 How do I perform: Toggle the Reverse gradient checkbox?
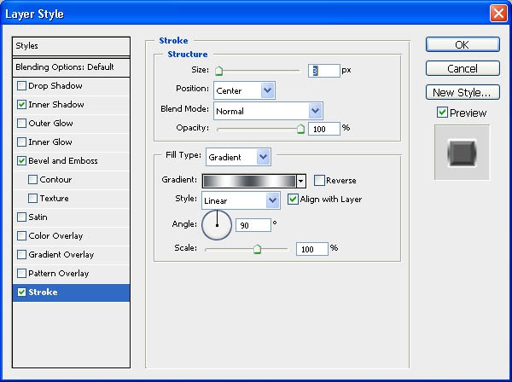tap(319, 181)
